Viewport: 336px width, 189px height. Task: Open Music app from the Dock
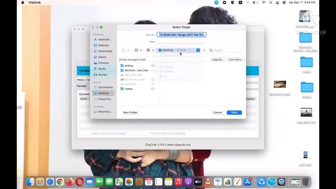178,182
